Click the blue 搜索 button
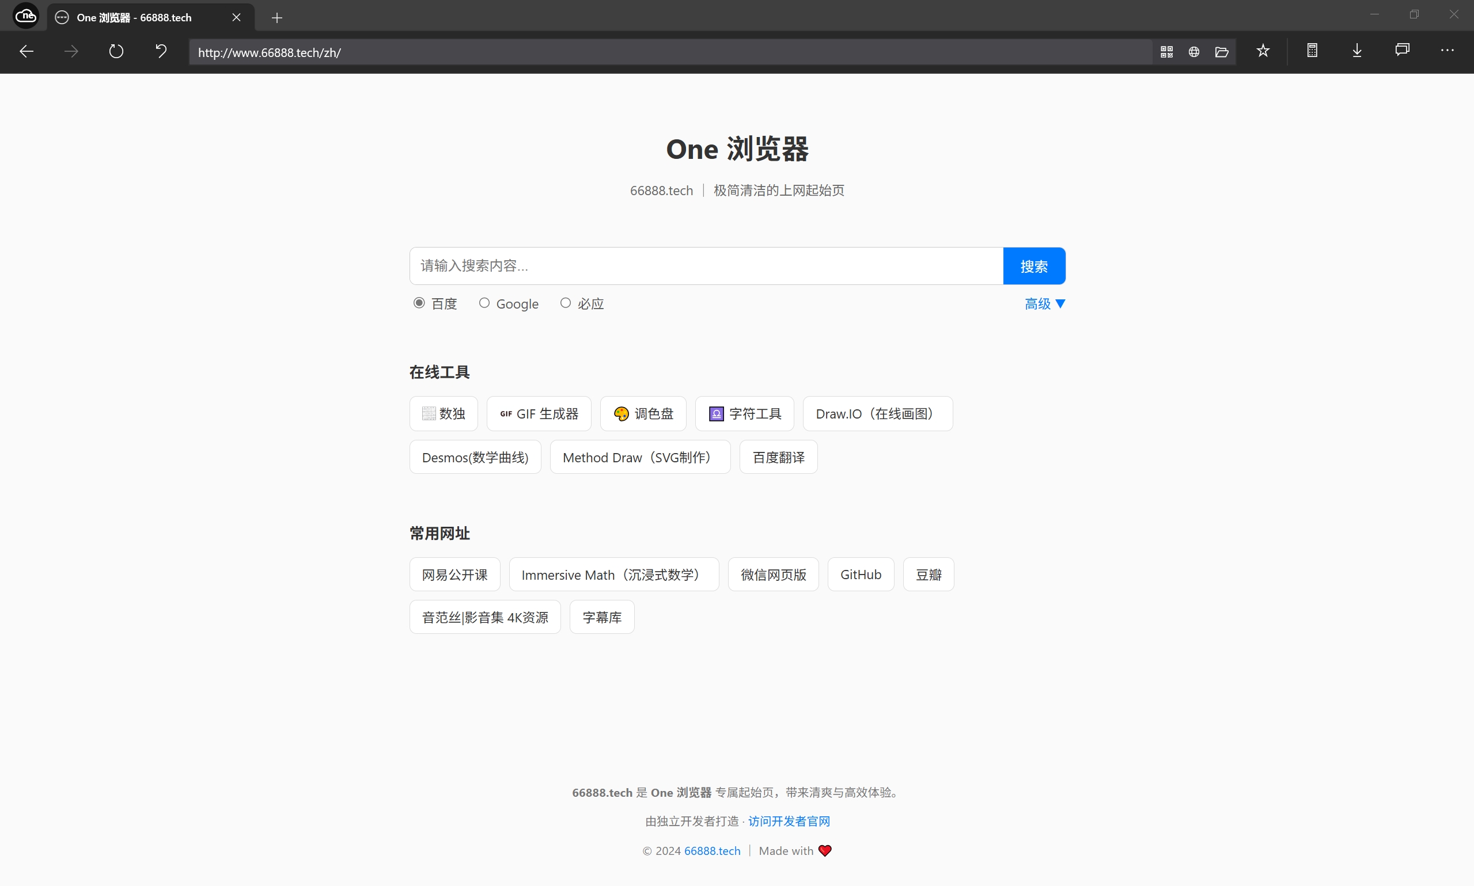This screenshot has height=886, width=1474. pyautogui.click(x=1034, y=265)
